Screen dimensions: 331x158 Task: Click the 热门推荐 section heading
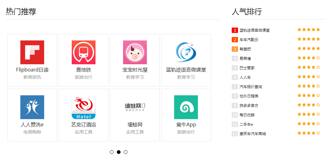(x=21, y=11)
